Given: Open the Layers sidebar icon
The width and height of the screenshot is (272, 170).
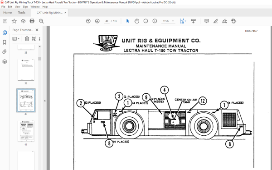Looking at the screenshot, I should (5, 61).
